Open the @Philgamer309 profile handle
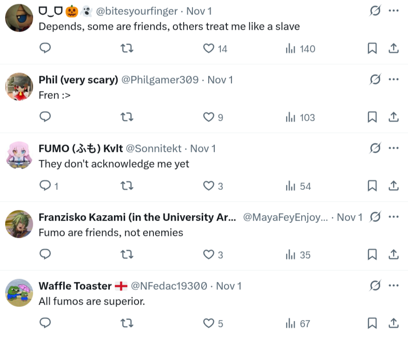408x338 pixels. click(160, 80)
